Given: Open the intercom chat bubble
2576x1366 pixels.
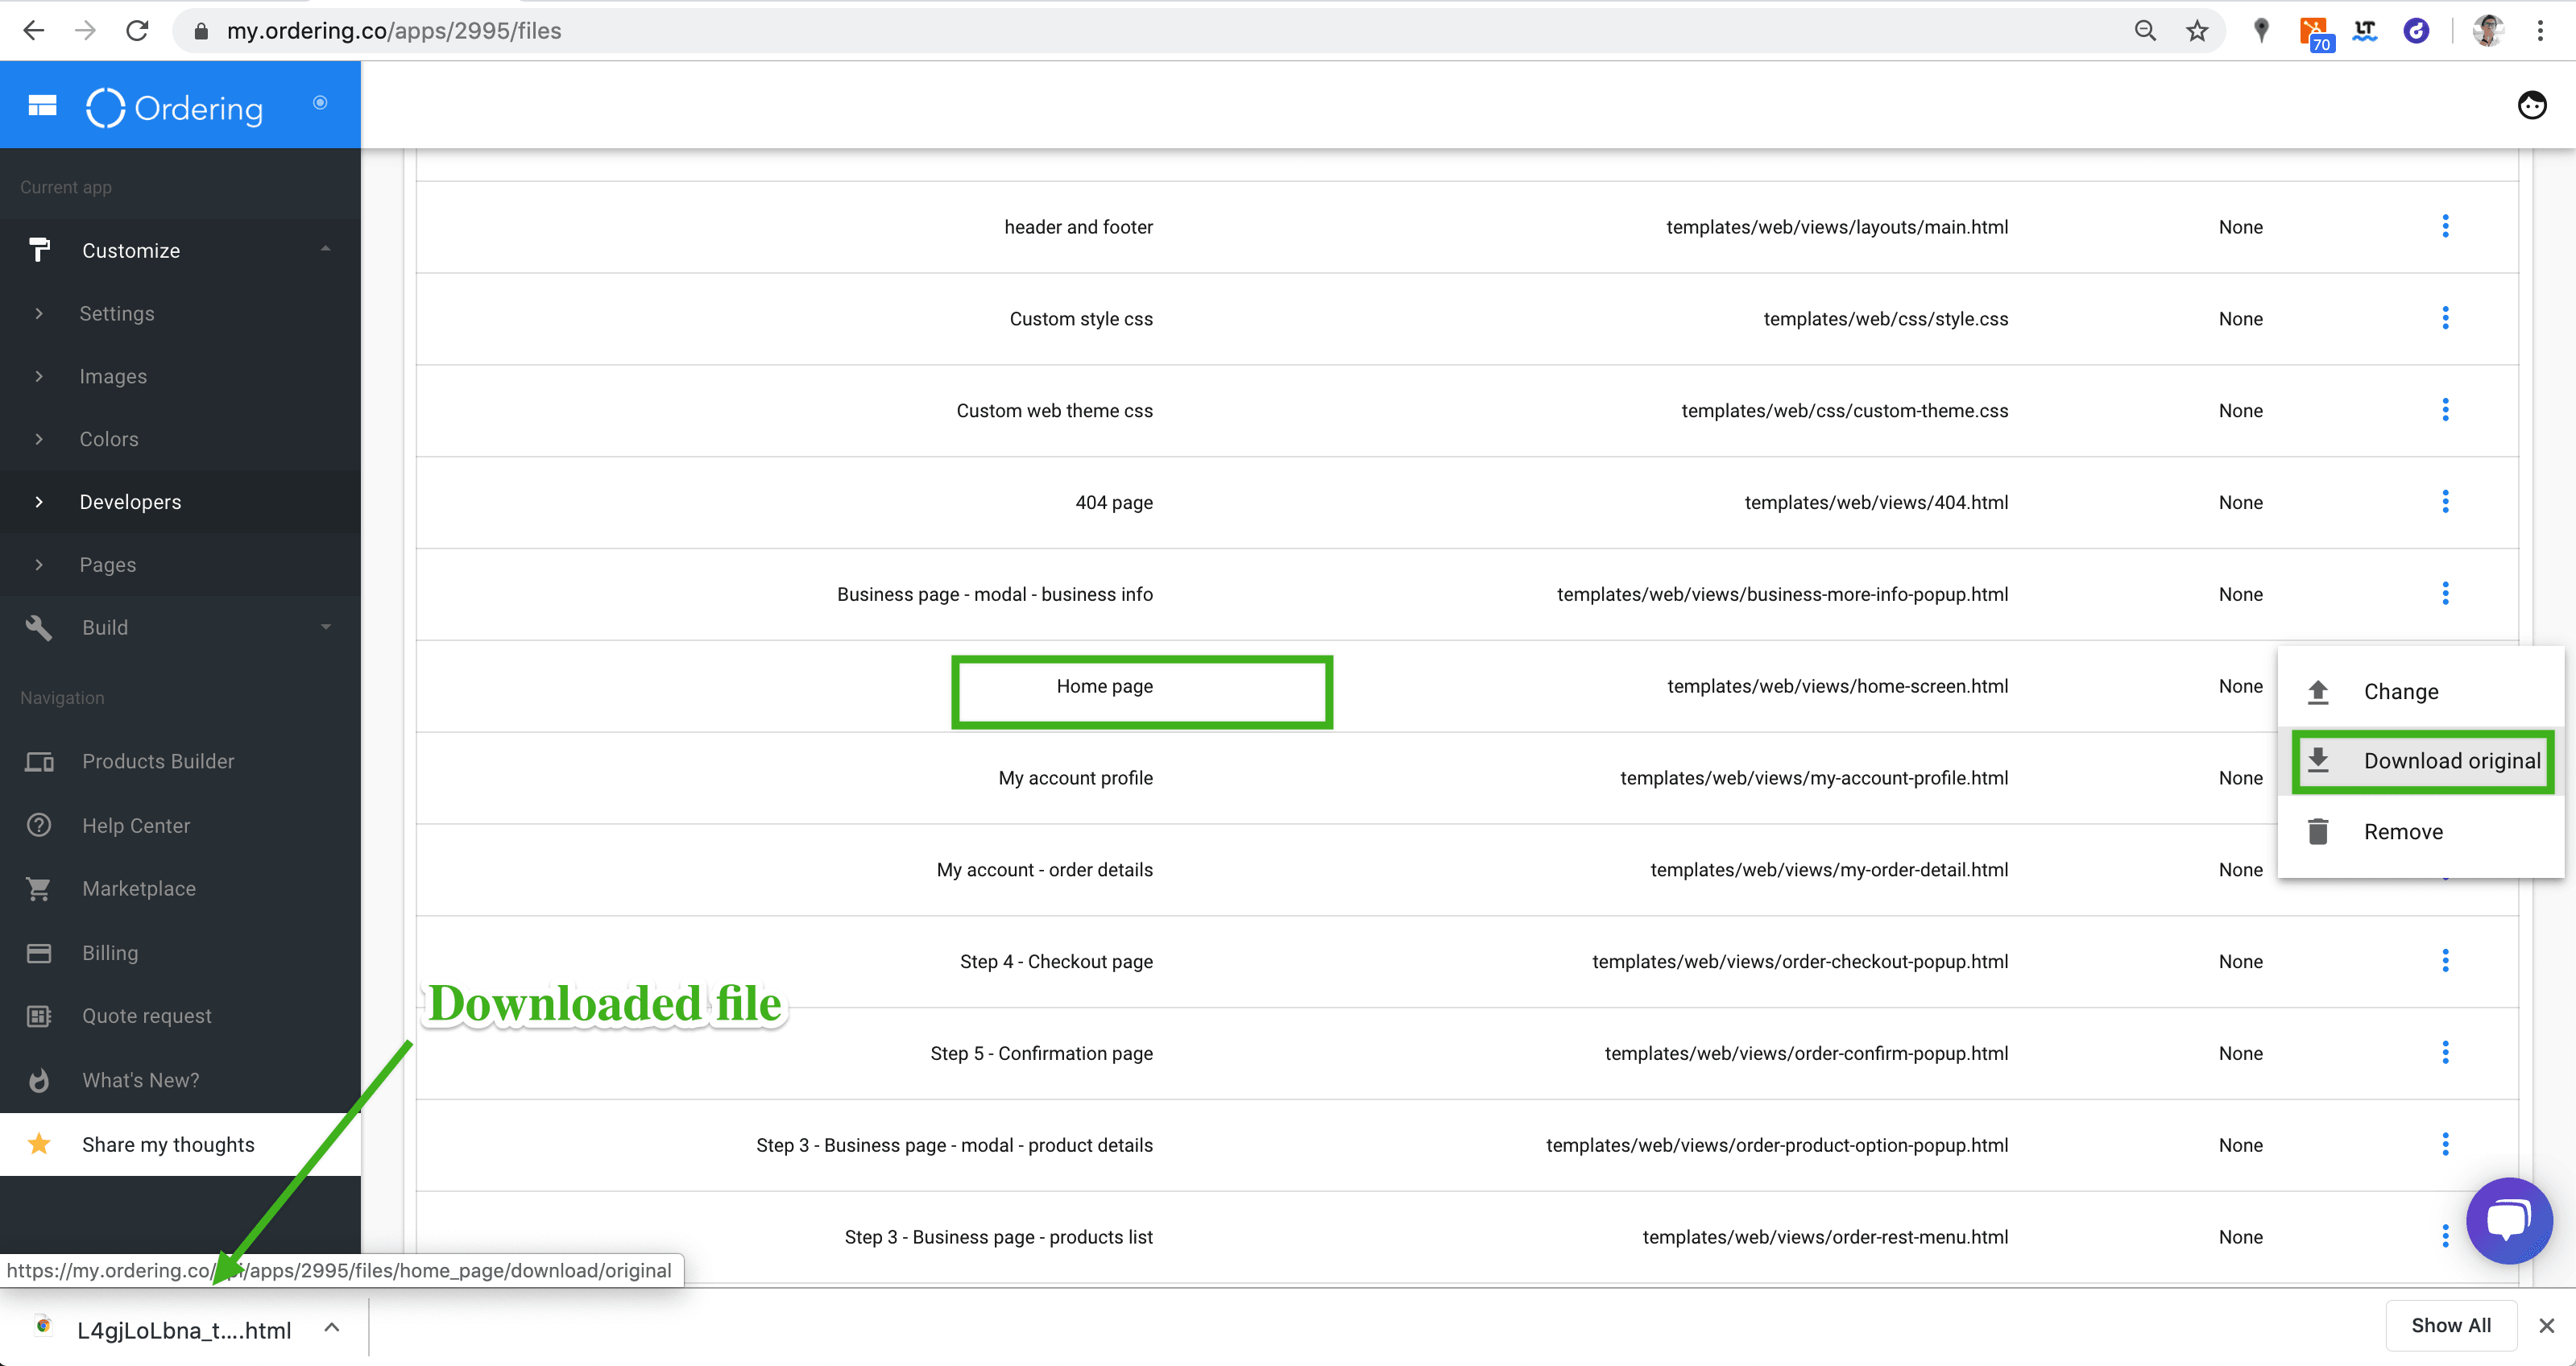Looking at the screenshot, I should point(2508,1221).
